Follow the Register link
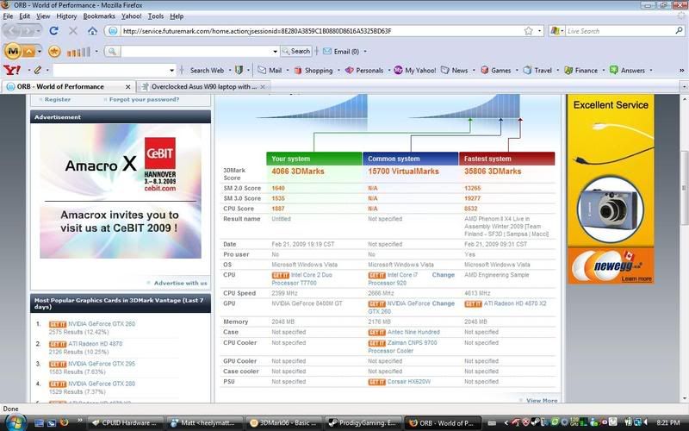Image resolution: width=689 pixels, height=431 pixels. (x=57, y=99)
